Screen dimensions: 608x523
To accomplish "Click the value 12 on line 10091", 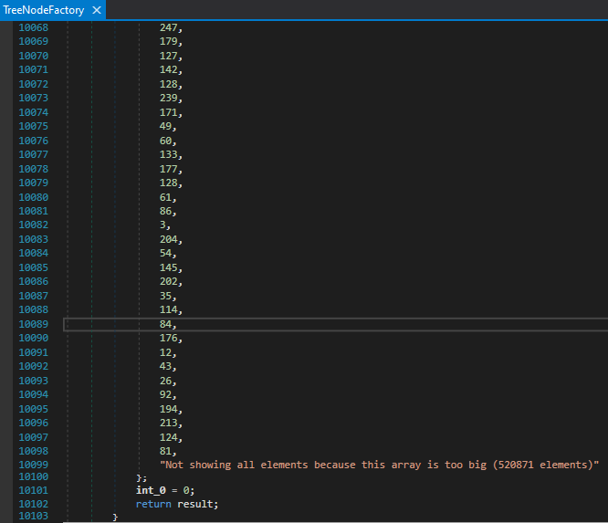I will [165, 352].
